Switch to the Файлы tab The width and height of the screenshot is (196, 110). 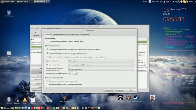(73, 34)
